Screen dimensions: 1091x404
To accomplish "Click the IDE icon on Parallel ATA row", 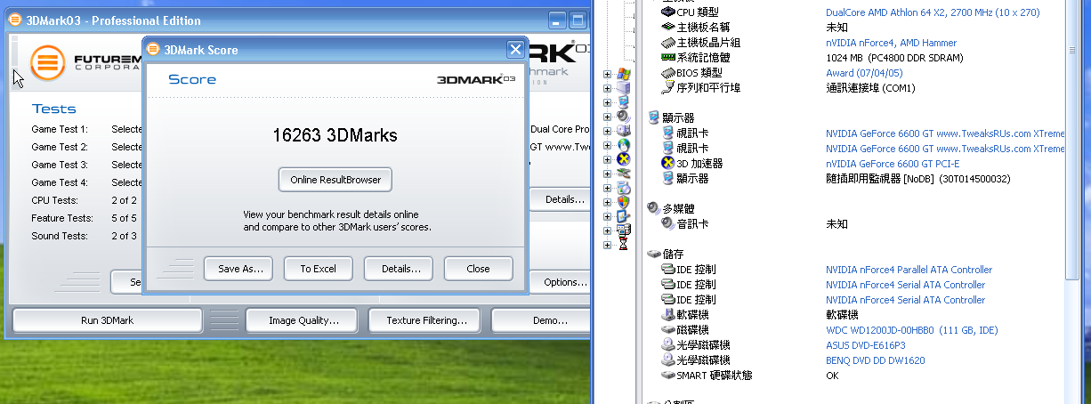I will click(668, 270).
